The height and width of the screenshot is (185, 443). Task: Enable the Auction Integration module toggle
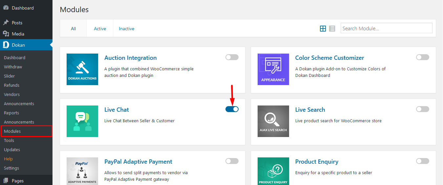pos(232,57)
